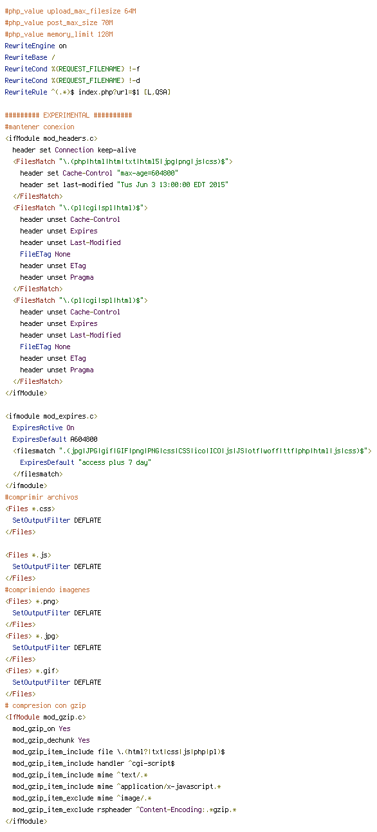Click the EXPERIMENTAL comment header
This screenshot has width=377, height=832.
click(x=68, y=115)
